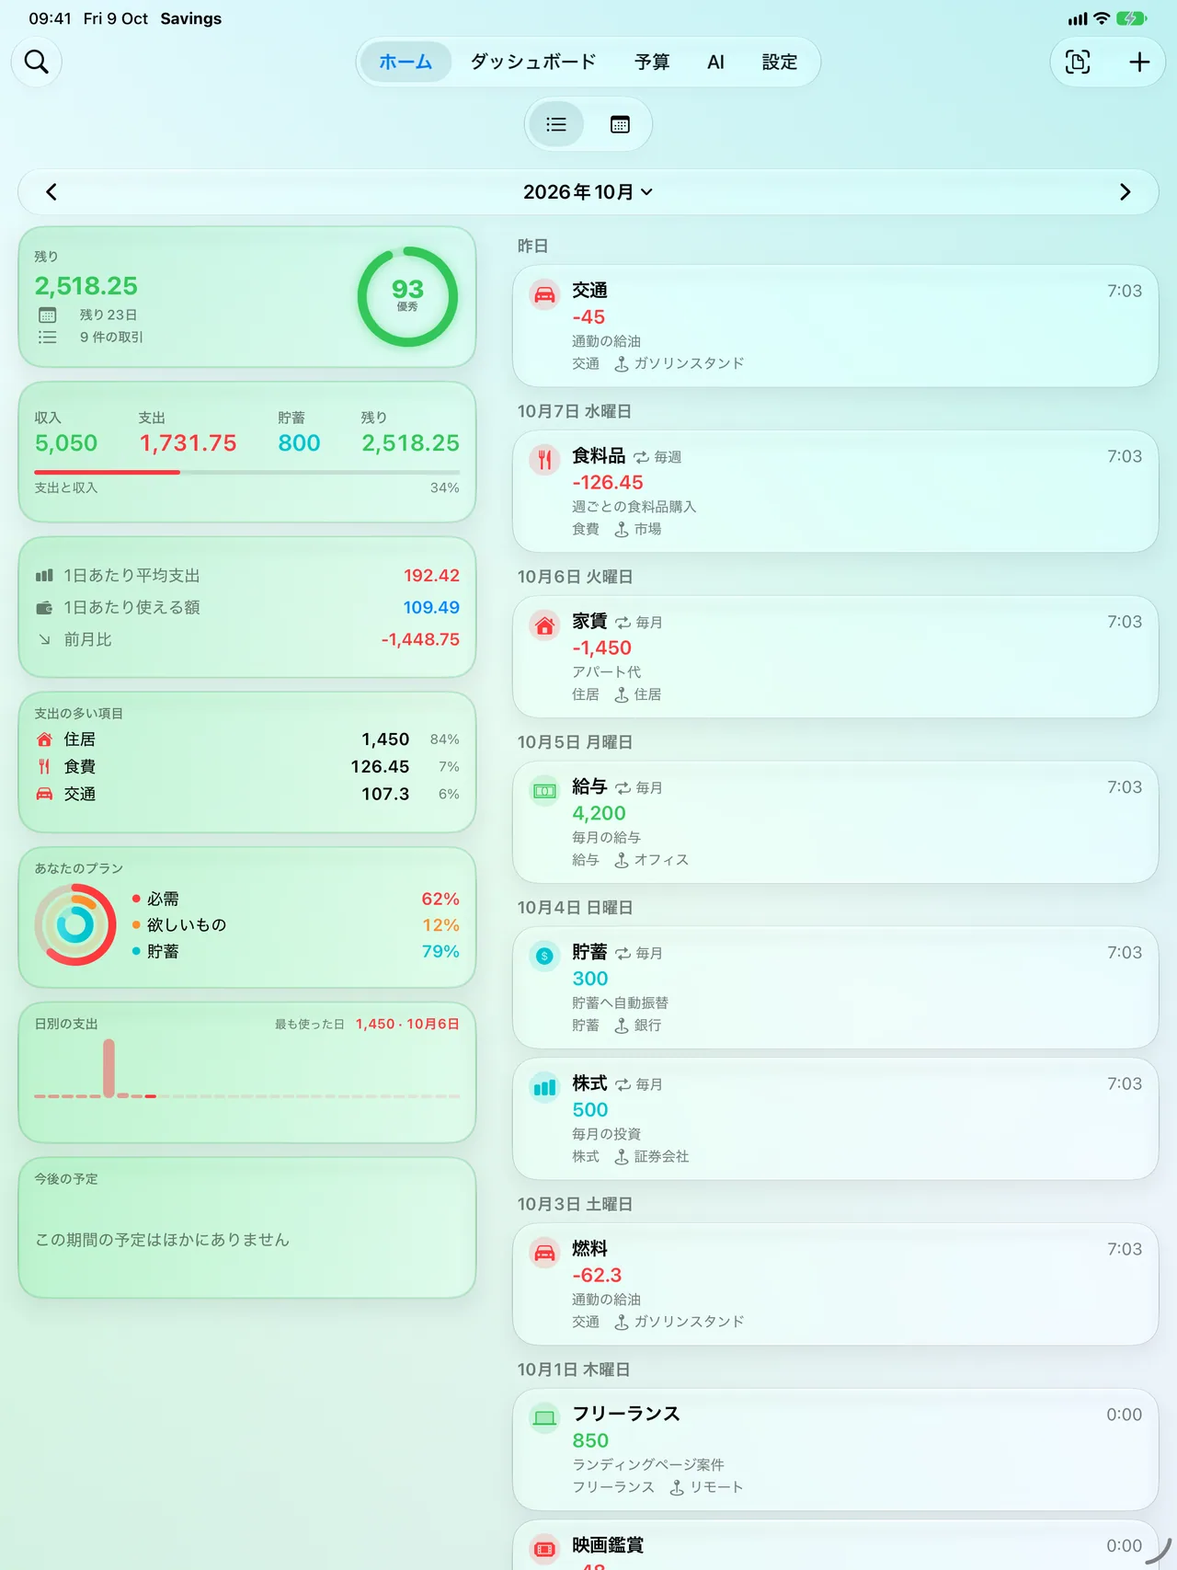Tap the fork icon on 食料品 transaction
Viewport: 1177px width, 1570px height.
click(544, 460)
